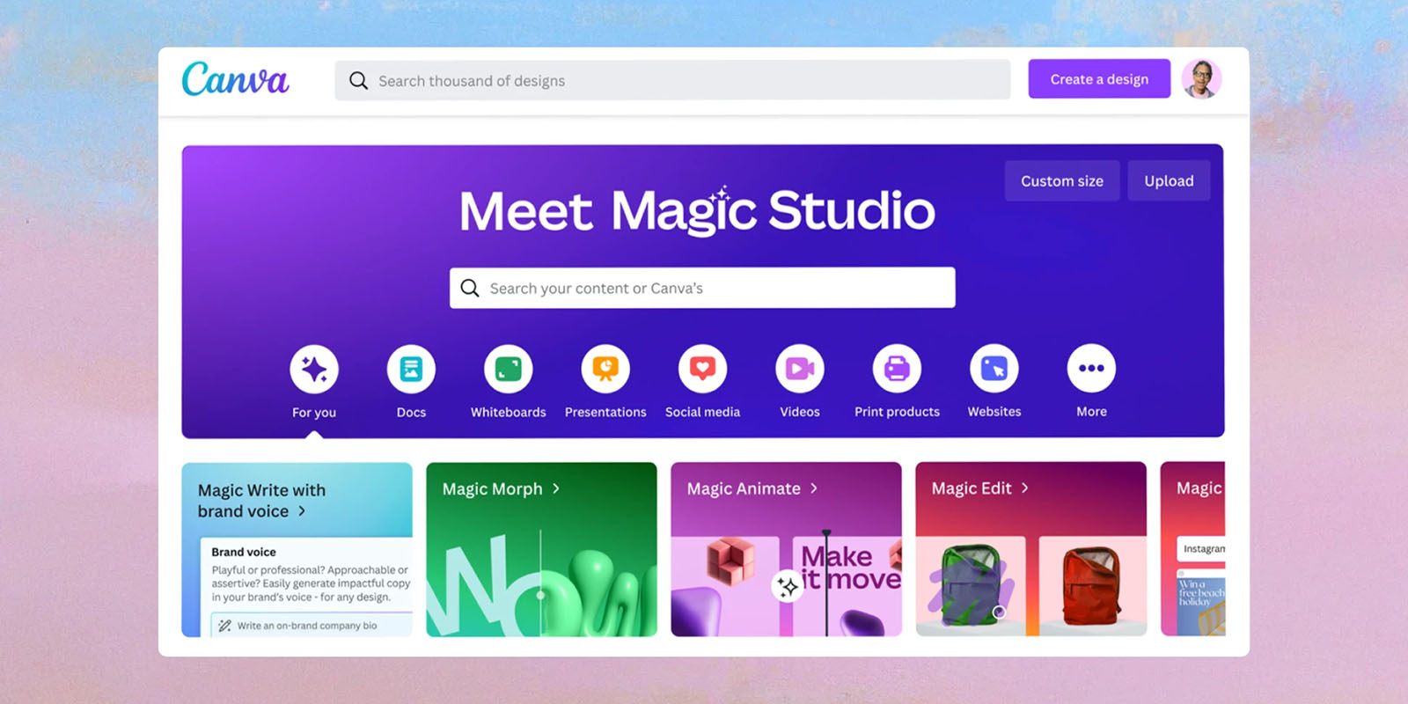Viewport: 1408px width, 704px height.
Task: Expand the Magic Morph chevron
Action: pos(556,488)
